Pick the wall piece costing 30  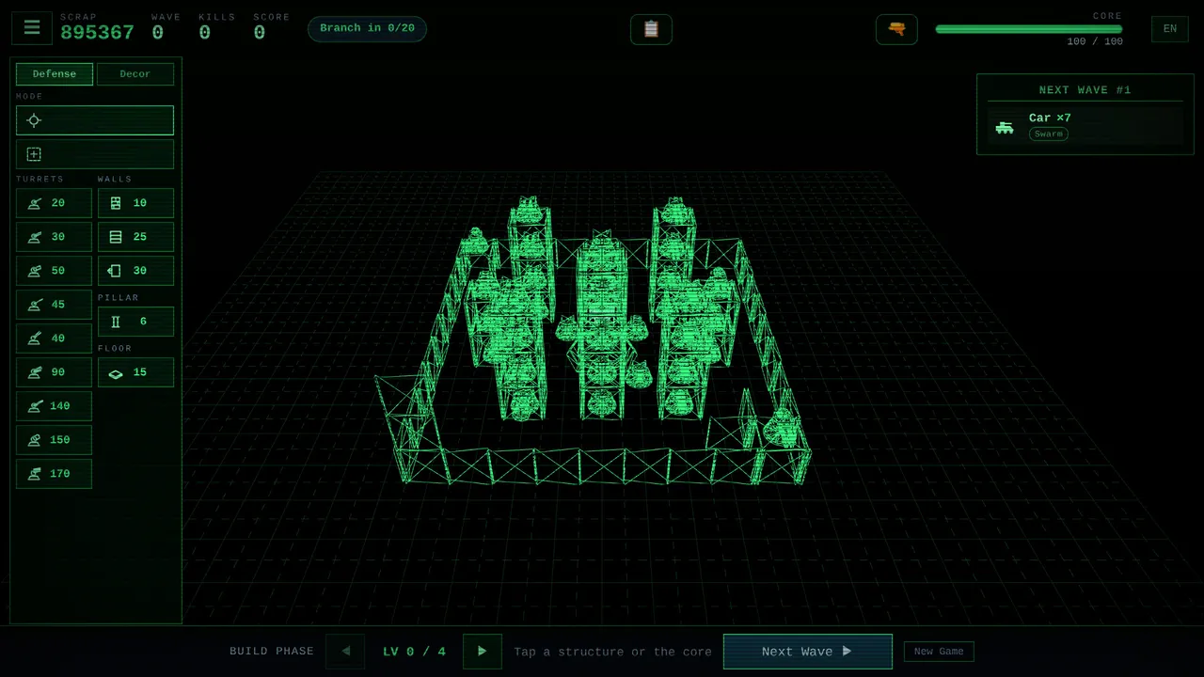(x=135, y=271)
